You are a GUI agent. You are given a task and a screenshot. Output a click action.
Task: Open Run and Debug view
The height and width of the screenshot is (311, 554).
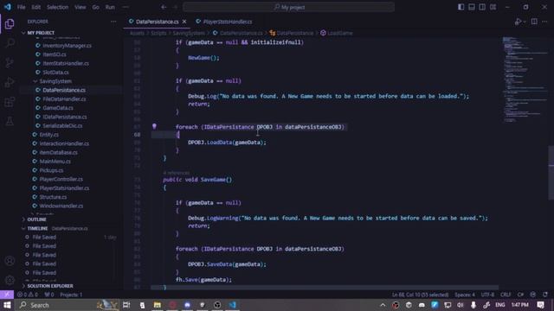(x=10, y=82)
